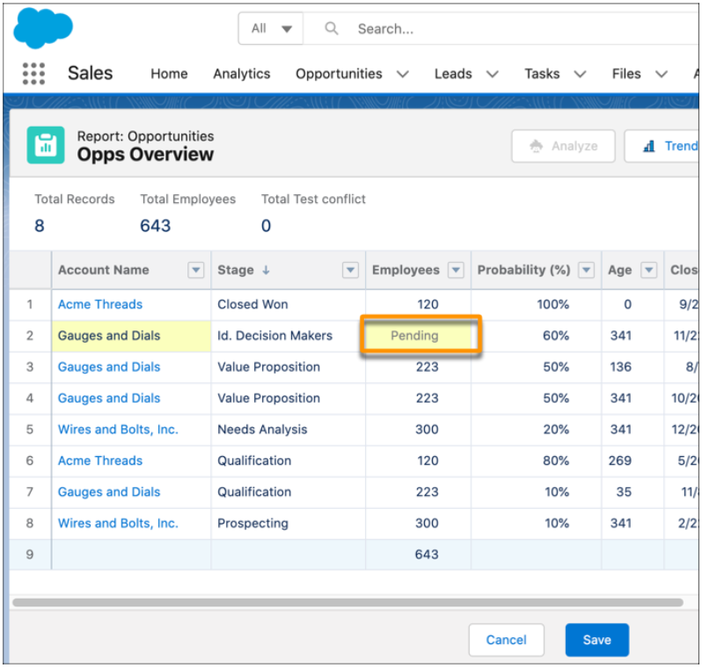The image size is (702, 668).
Task: Open the Acme Threads link in row 1
Action: coord(99,304)
